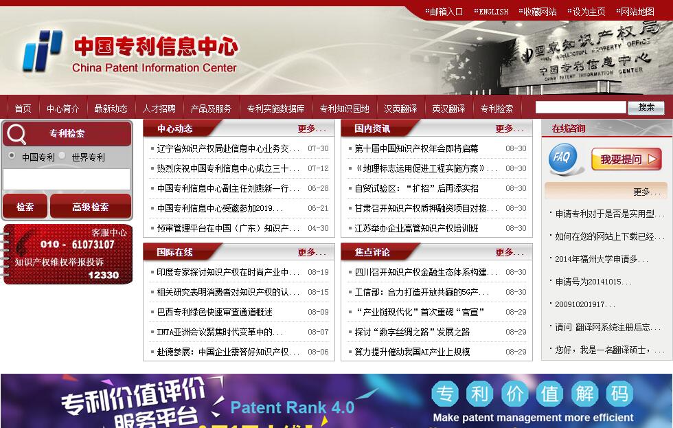Switch site to ENGLISH version
The width and height of the screenshot is (673, 428).
click(493, 12)
